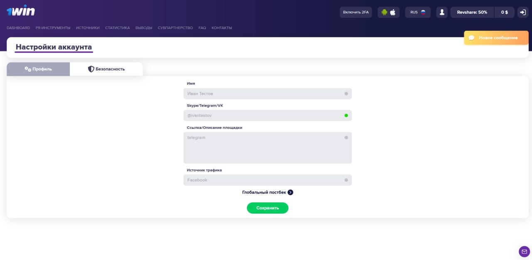Image resolution: width=532 pixels, height=260 pixels.
Task: Click the Сохранить button
Action: click(x=267, y=208)
